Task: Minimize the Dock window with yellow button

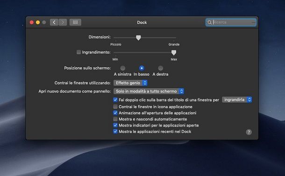Action: (x=38, y=22)
